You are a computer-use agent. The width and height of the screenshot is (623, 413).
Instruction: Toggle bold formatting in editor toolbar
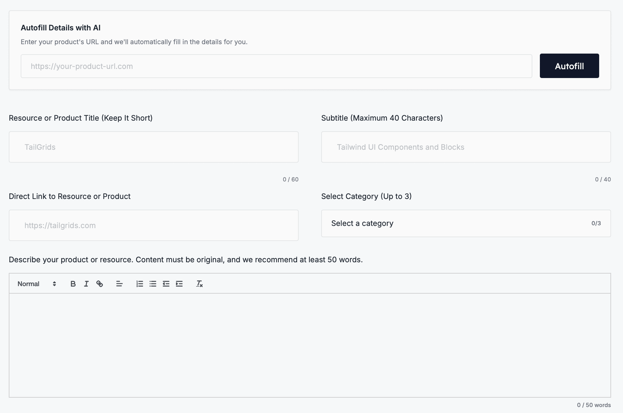coord(73,284)
